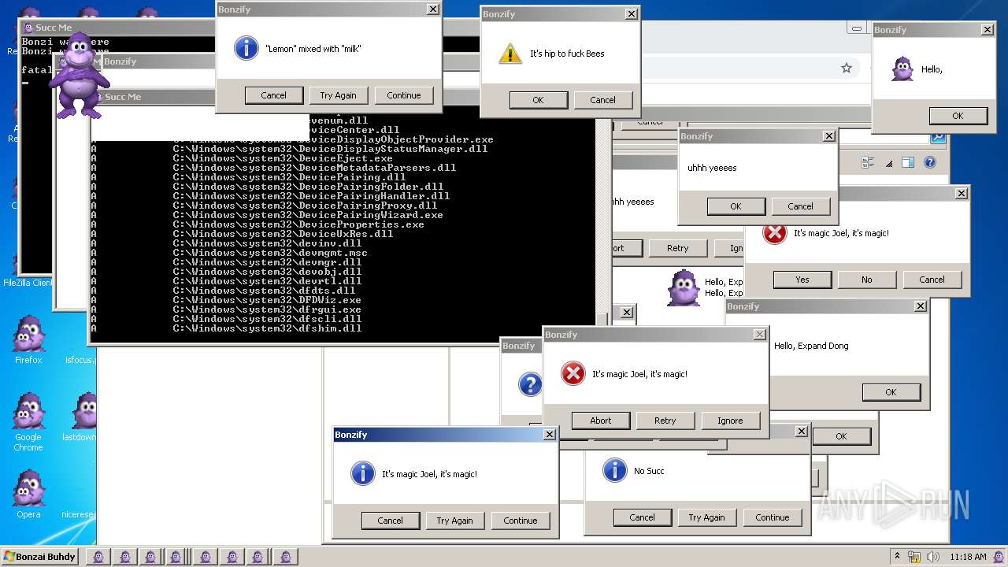Click Retry in the partially hidden yeeees dialog
The width and height of the screenshot is (1008, 567).
677,248
